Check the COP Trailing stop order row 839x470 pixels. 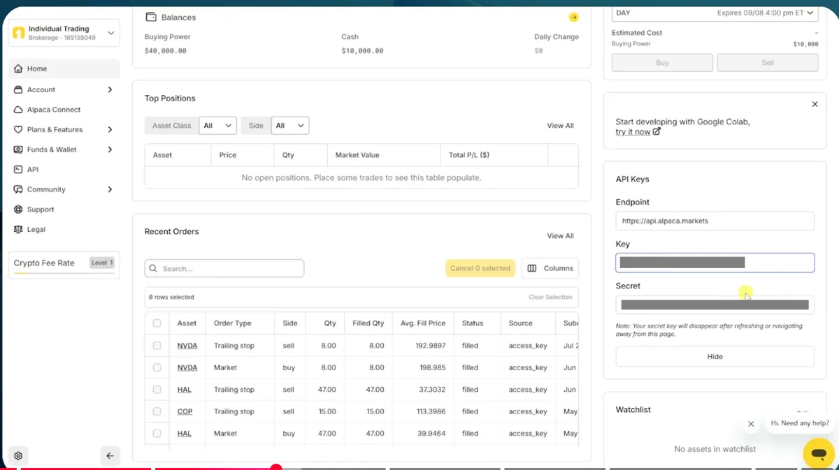click(157, 411)
